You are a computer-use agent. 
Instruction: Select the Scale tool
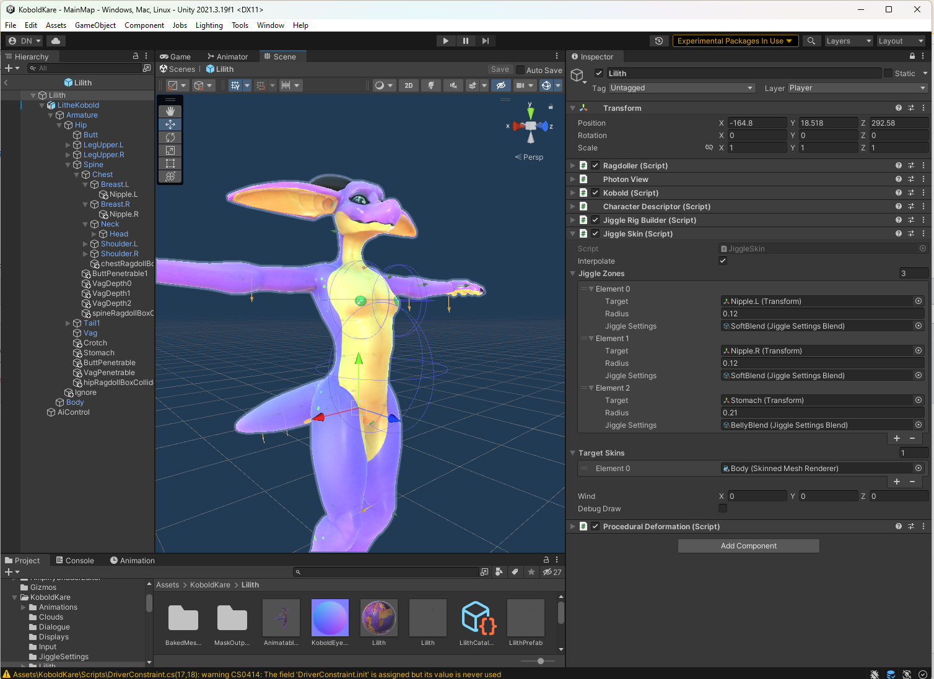click(x=170, y=150)
